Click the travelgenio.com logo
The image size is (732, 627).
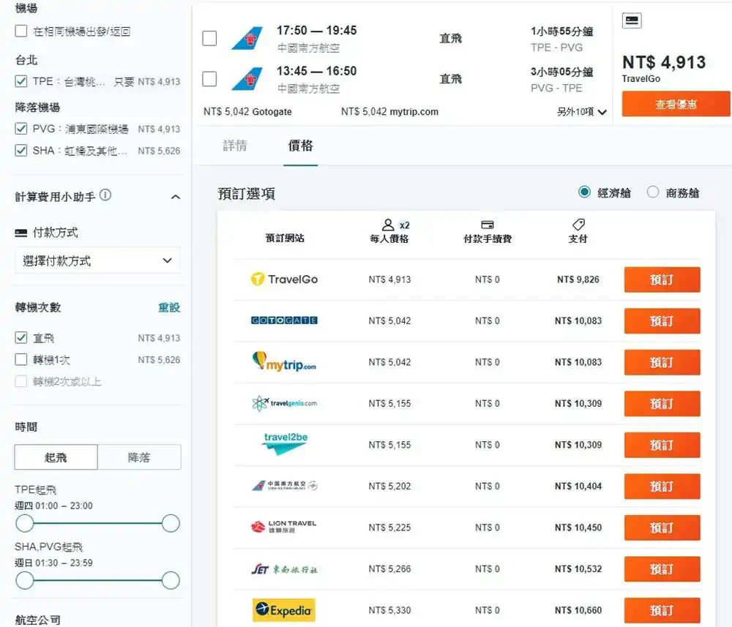[x=284, y=403]
